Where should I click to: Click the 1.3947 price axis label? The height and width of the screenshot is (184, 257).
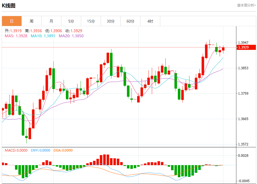click(x=243, y=43)
